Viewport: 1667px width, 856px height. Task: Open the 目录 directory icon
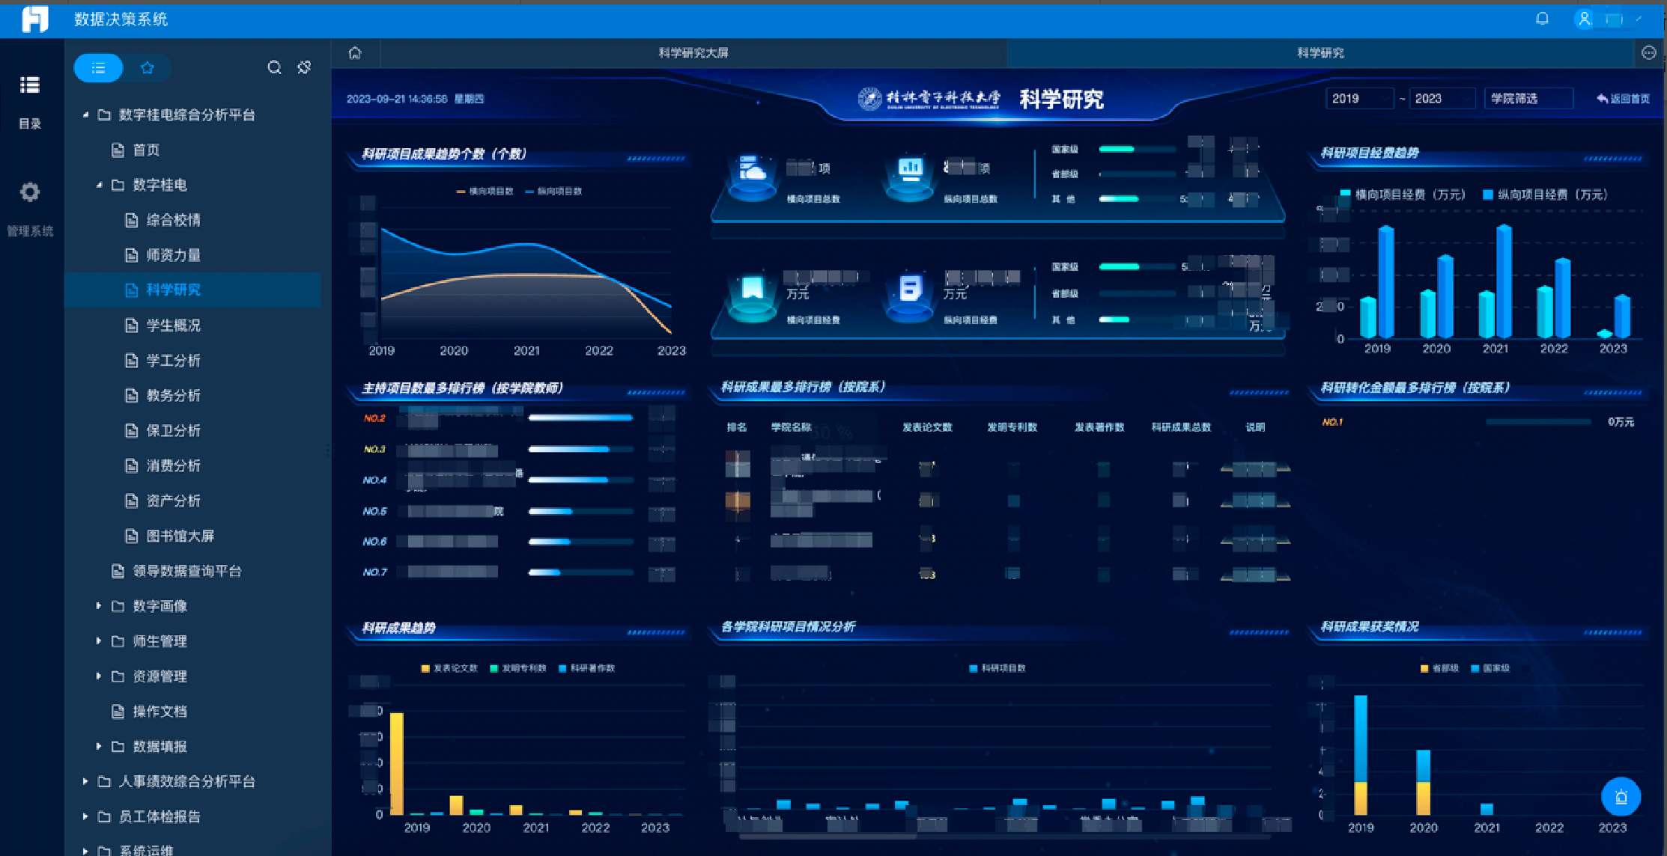point(30,85)
